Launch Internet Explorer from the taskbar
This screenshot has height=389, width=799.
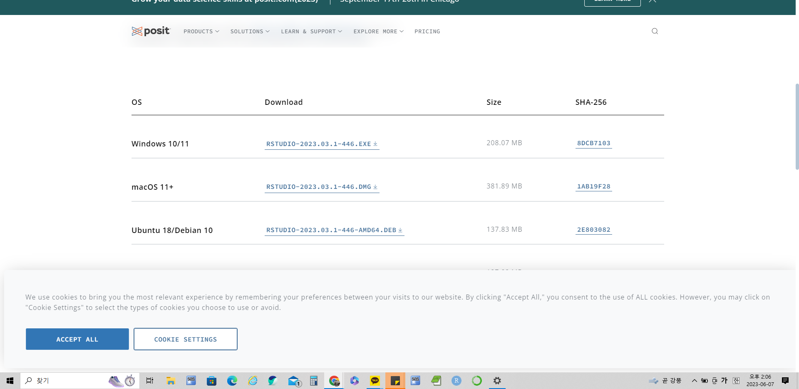point(253,381)
